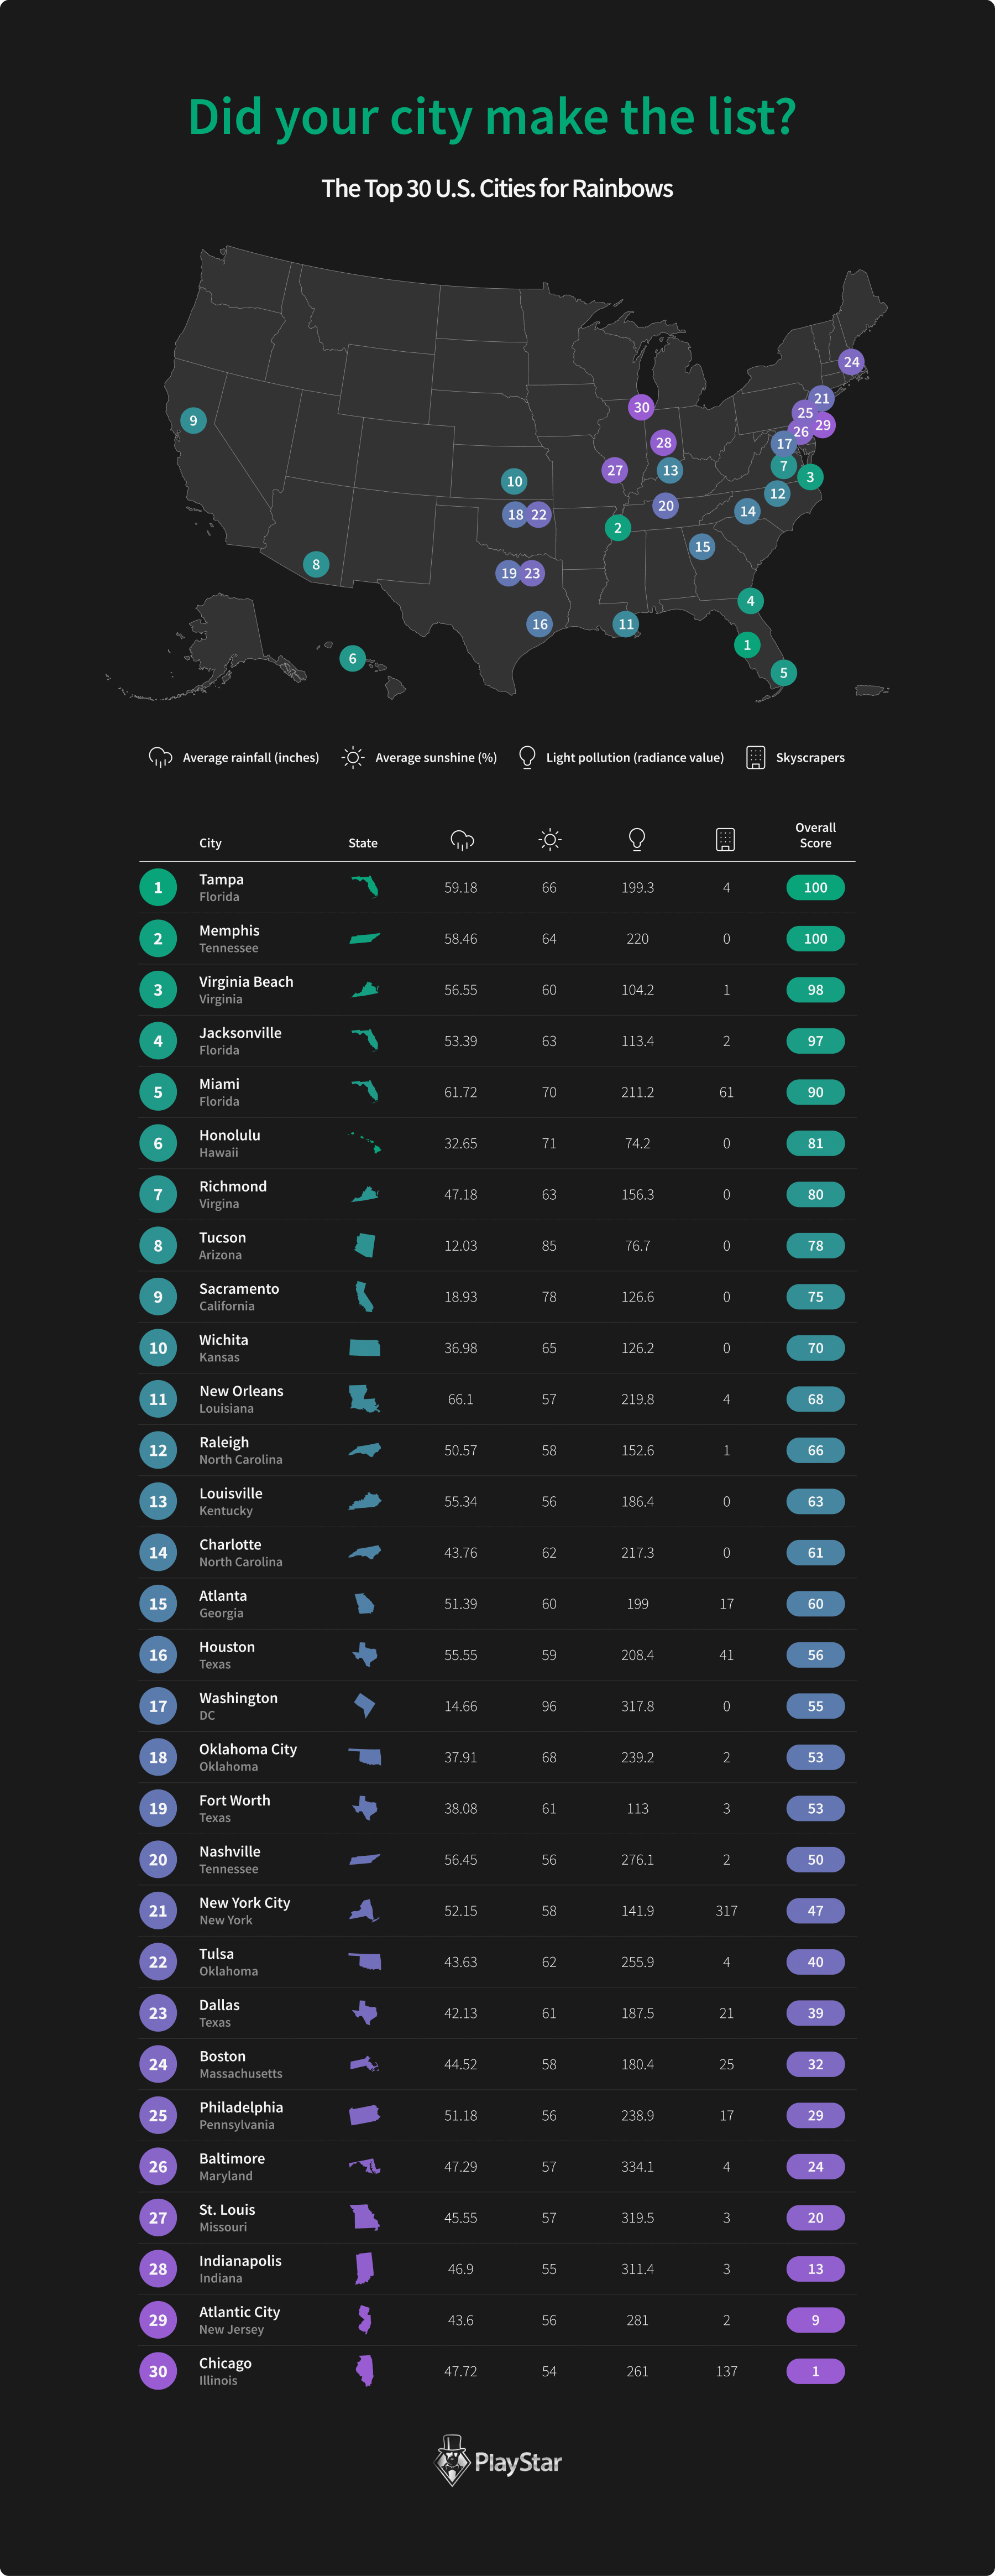Click the light bulb icon in the legend

(x=527, y=757)
